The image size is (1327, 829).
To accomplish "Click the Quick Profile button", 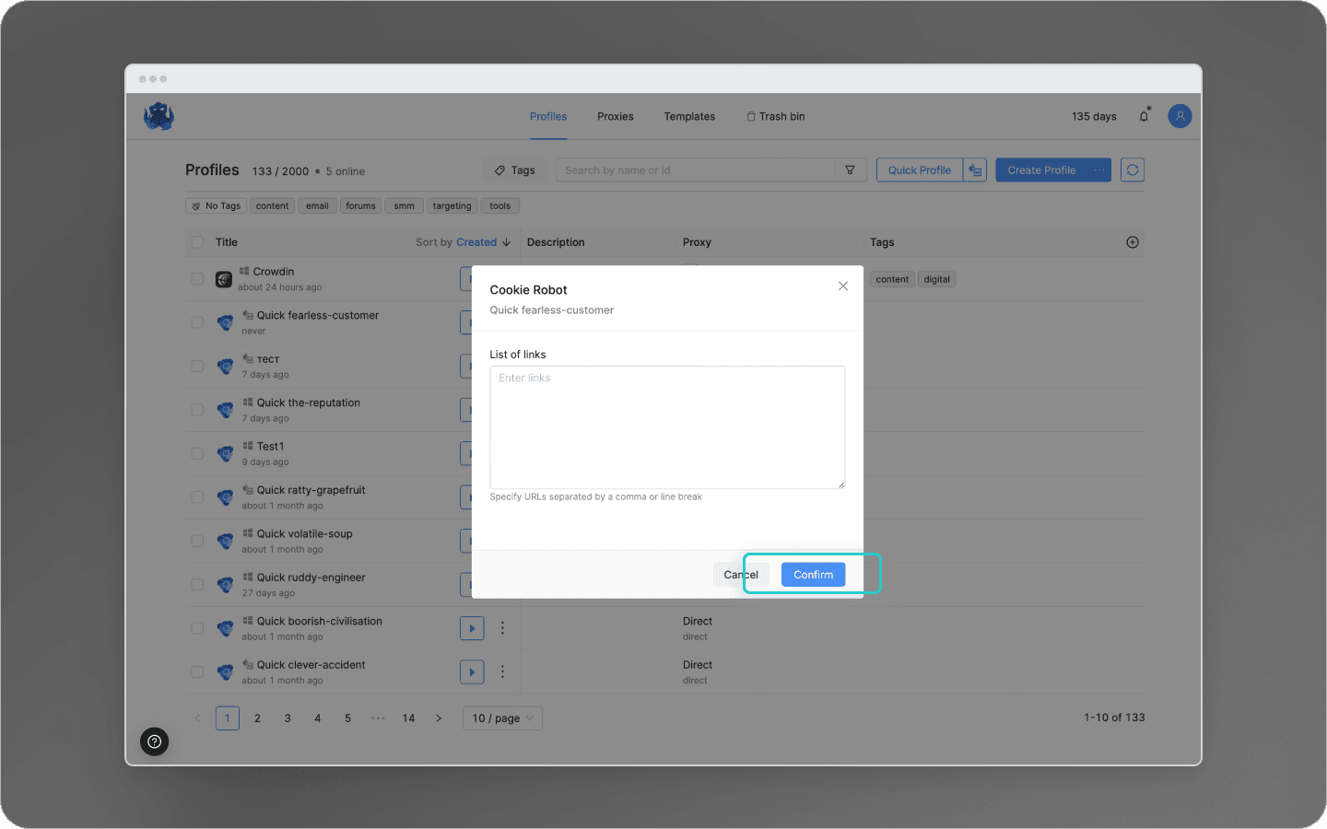I will [920, 170].
